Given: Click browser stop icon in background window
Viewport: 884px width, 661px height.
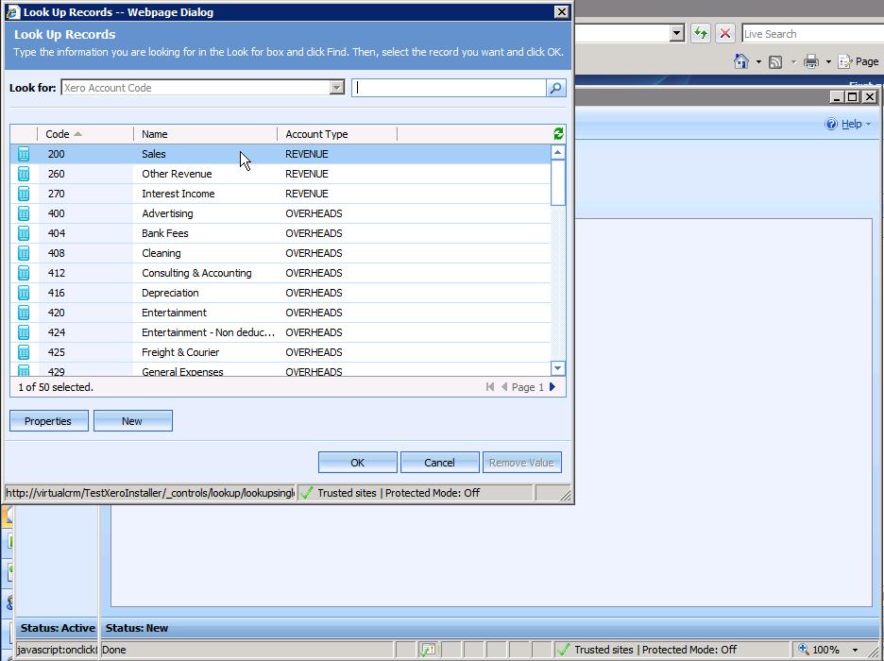Looking at the screenshot, I should pos(725,33).
